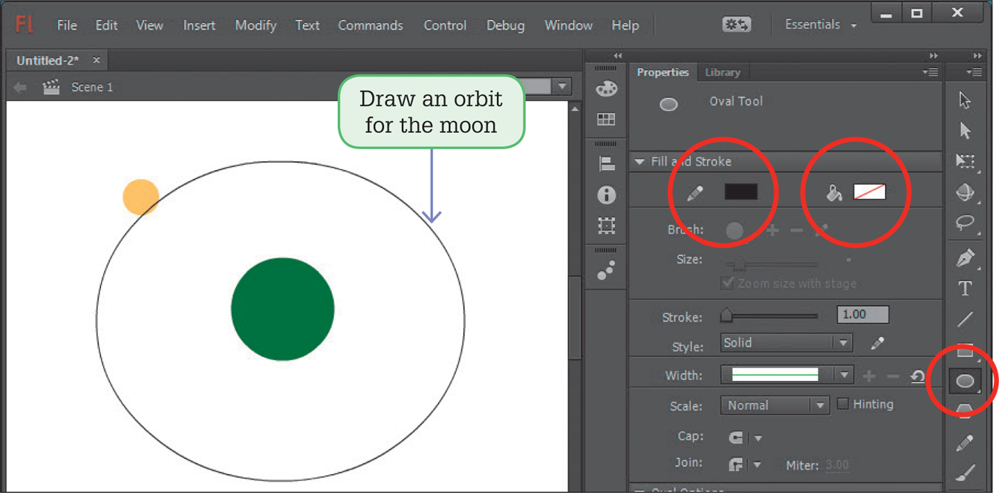
Task: Click the Edit Scene clapperboard icon
Action: point(51,88)
